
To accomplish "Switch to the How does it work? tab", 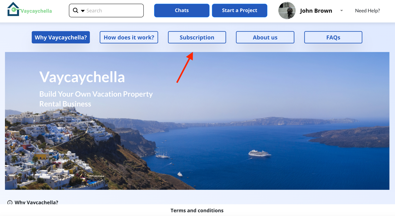I will 129,37.
